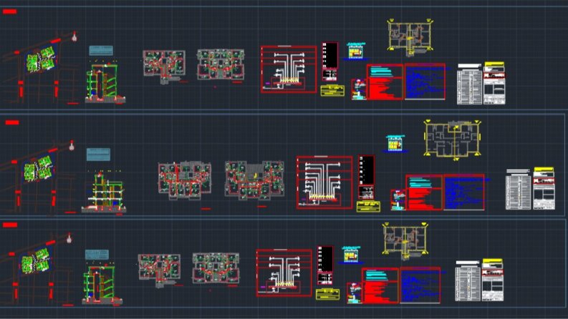Click the red tag at bottom row's left corner
This screenshot has width=568, height=319.
coord(10,225)
